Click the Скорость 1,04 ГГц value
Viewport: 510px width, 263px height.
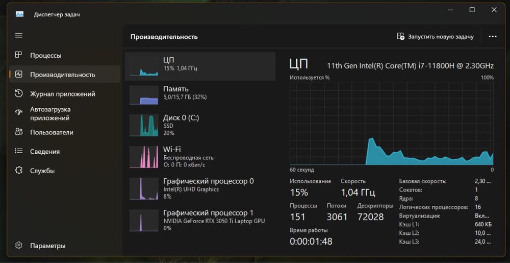(358, 193)
